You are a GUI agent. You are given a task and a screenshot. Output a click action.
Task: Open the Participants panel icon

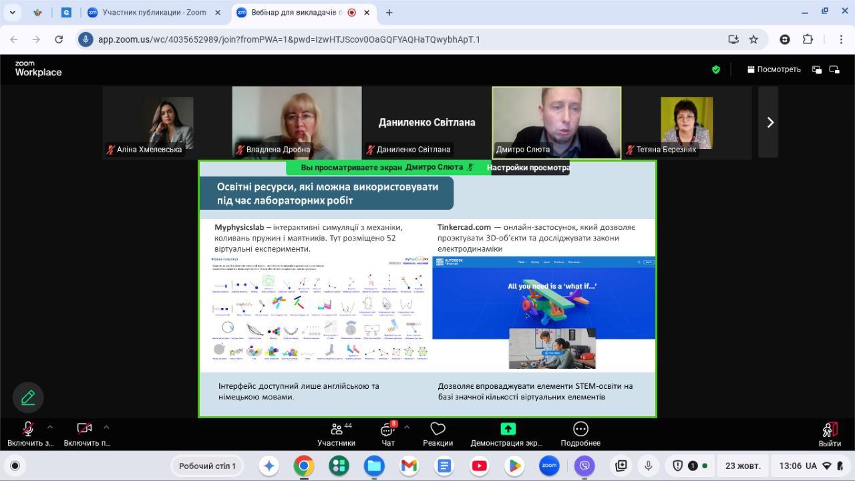[336, 430]
